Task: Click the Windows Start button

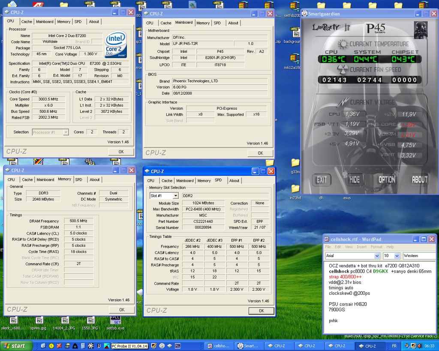Action: click(x=15, y=346)
